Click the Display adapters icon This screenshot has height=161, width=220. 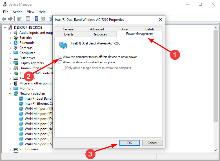[16, 63]
